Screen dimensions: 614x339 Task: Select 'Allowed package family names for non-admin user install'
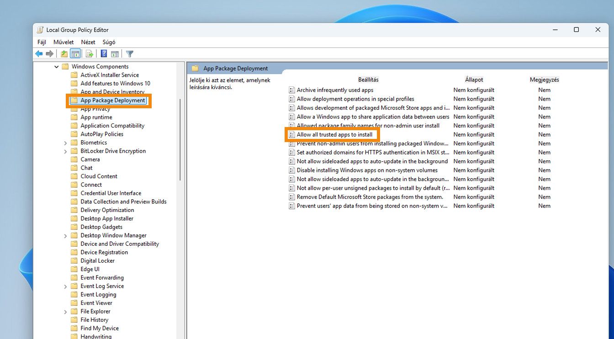(x=368, y=126)
